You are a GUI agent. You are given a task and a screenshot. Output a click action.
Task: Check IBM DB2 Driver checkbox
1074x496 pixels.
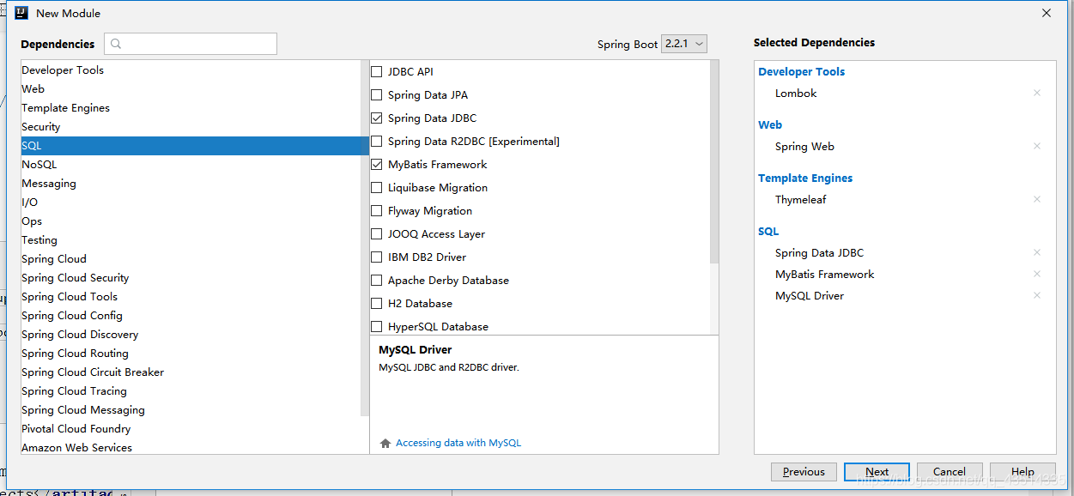[x=376, y=257]
